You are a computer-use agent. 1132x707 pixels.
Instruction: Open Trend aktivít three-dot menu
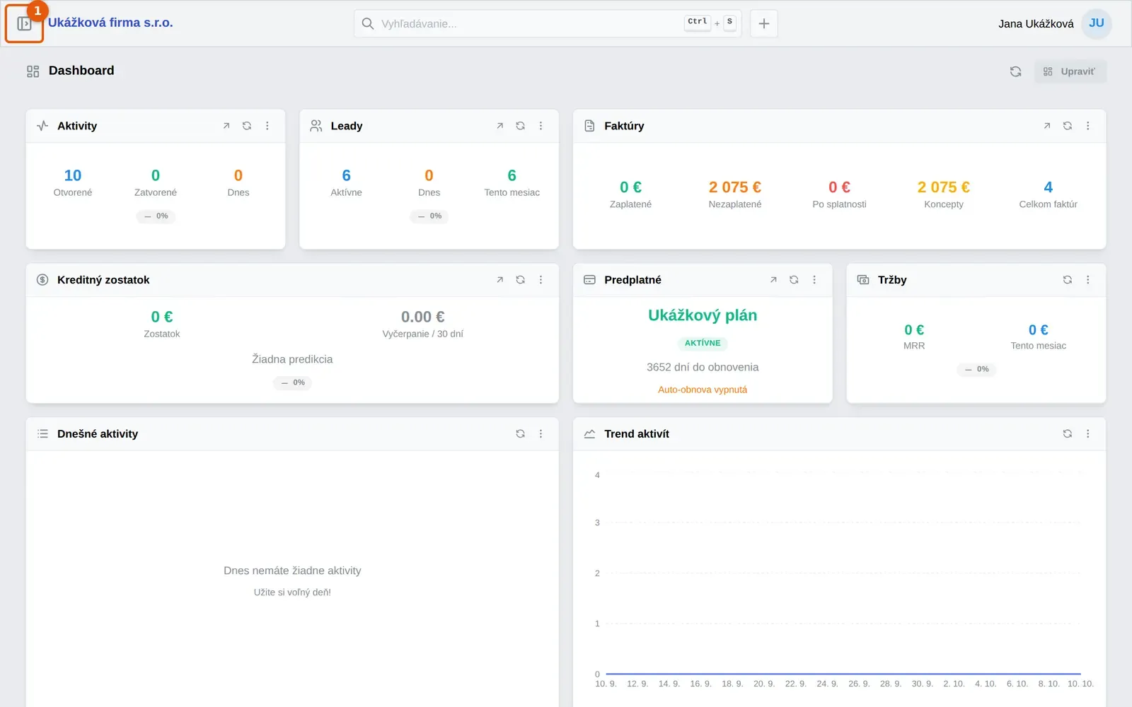tap(1088, 434)
